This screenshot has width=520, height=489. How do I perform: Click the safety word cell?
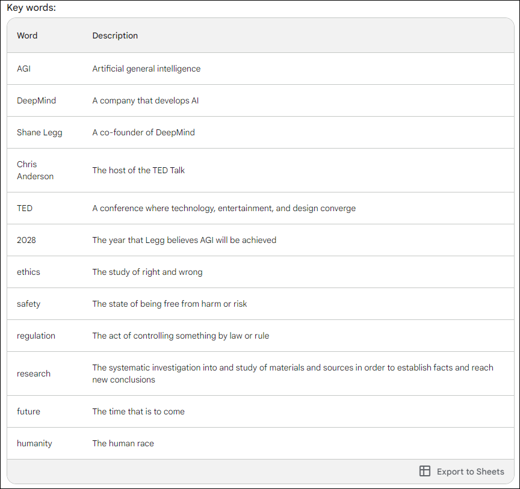click(28, 304)
